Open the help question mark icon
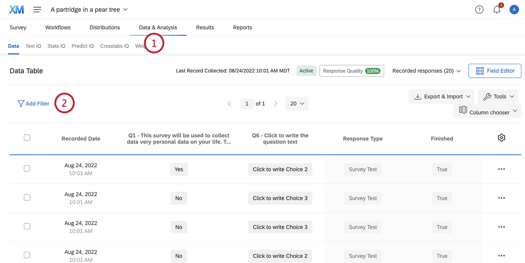The height and width of the screenshot is (263, 525). tap(479, 10)
